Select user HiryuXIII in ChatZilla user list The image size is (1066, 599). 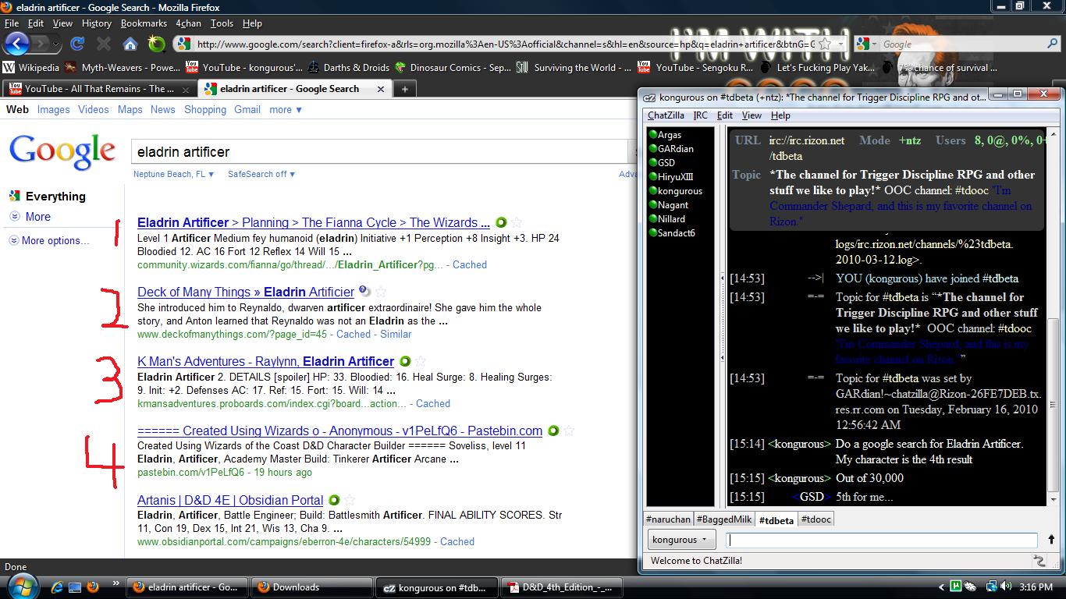675,177
